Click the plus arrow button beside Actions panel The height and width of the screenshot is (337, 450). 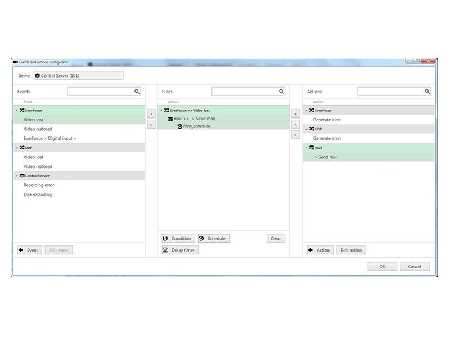[296, 113]
